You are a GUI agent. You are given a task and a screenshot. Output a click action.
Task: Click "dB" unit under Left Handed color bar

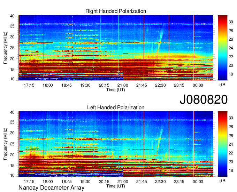tap(222, 181)
